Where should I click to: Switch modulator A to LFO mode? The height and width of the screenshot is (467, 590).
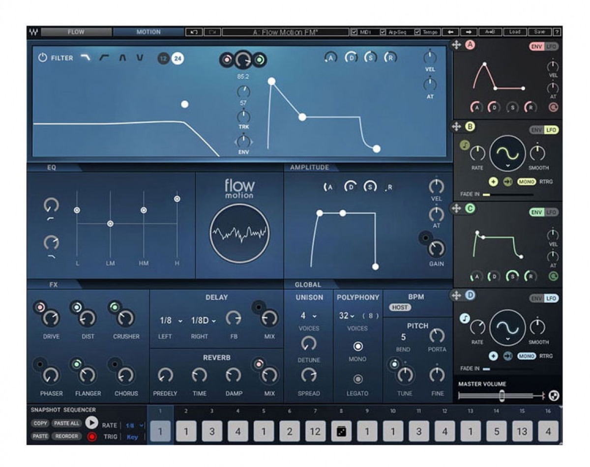click(x=552, y=47)
